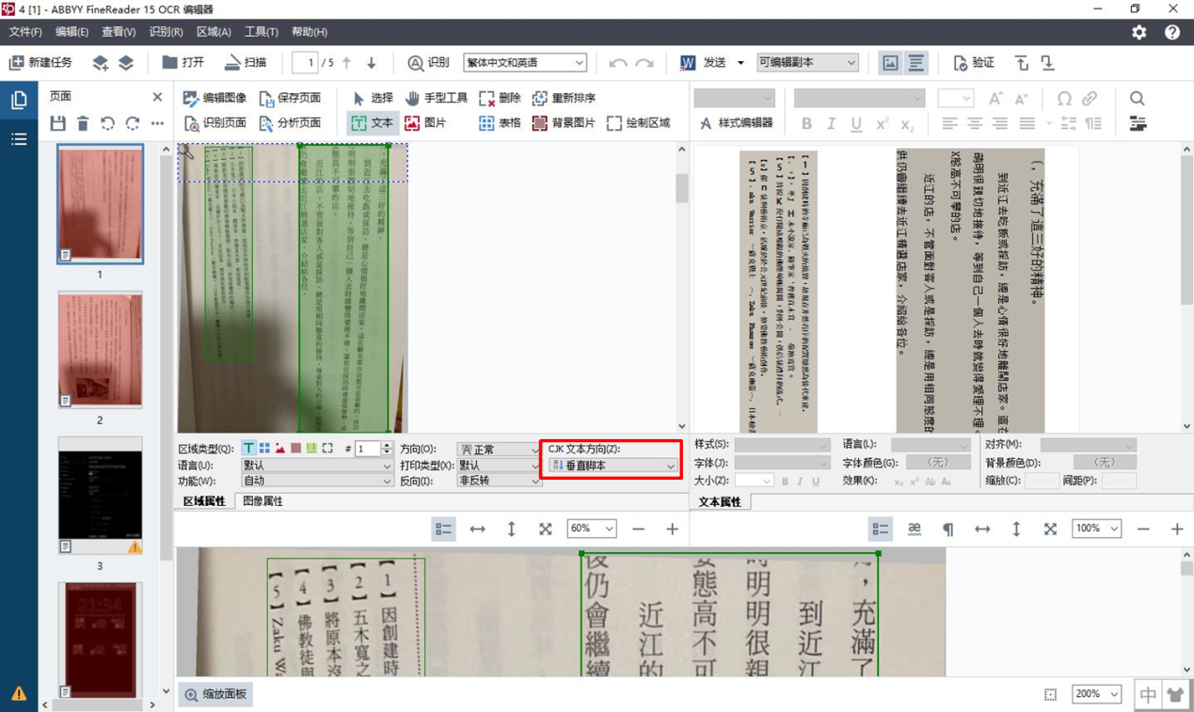
Task: Open the 功能 自动 dropdown
Action: point(316,481)
